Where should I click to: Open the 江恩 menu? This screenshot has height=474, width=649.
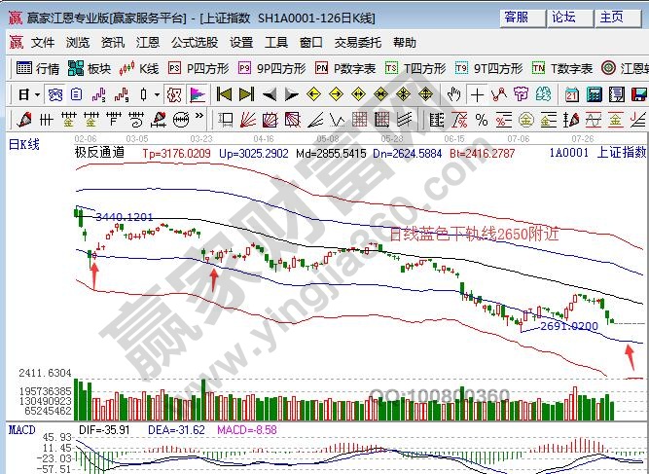(x=148, y=43)
